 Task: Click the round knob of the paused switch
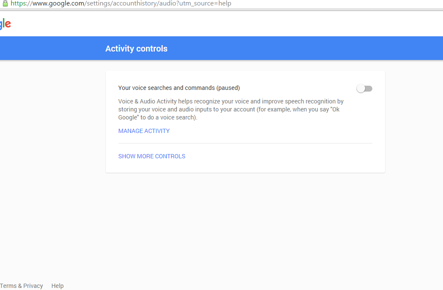pyautogui.click(x=360, y=89)
